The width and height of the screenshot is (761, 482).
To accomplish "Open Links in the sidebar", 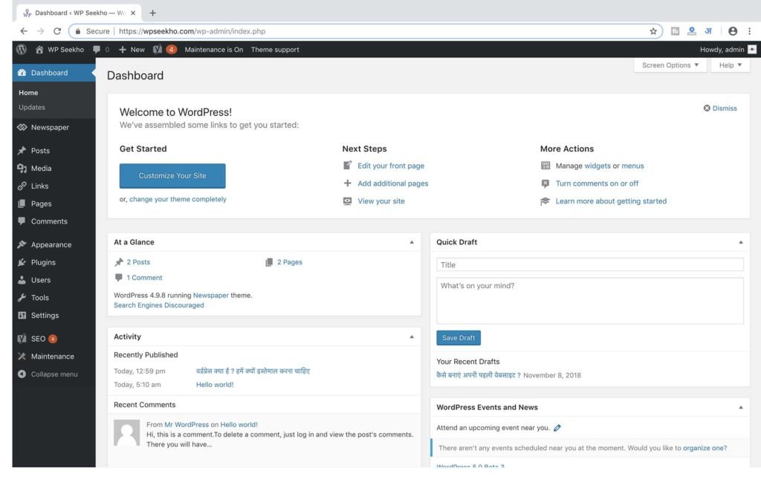I will (54, 186).
